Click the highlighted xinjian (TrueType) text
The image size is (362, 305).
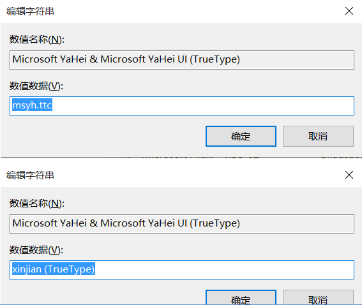[x=54, y=269]
